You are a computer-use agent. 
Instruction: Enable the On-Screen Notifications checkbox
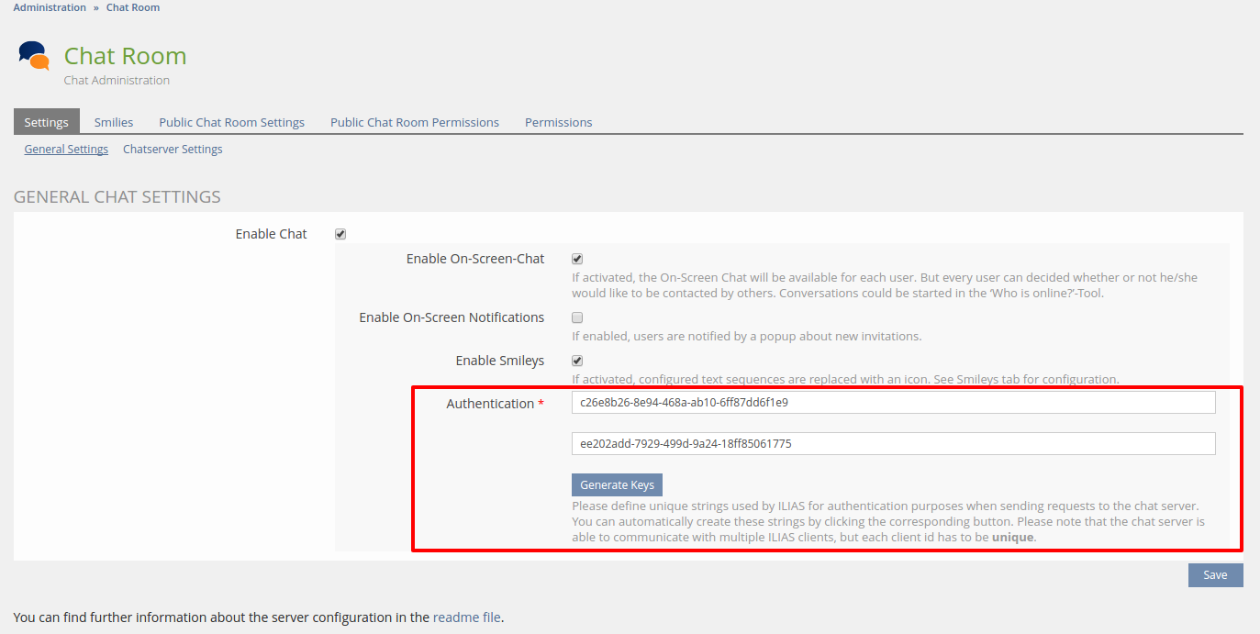[577, 317]
